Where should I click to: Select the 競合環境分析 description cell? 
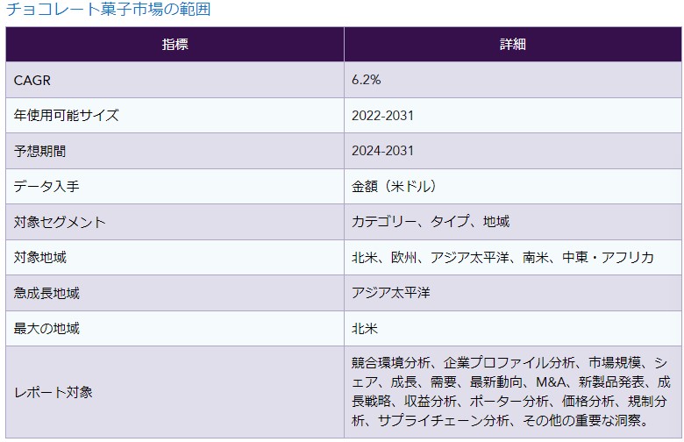coord(513,392)
